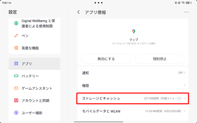Open the three-dot overflow menu
Screen dimensions: 197x123
click(186, 12)
